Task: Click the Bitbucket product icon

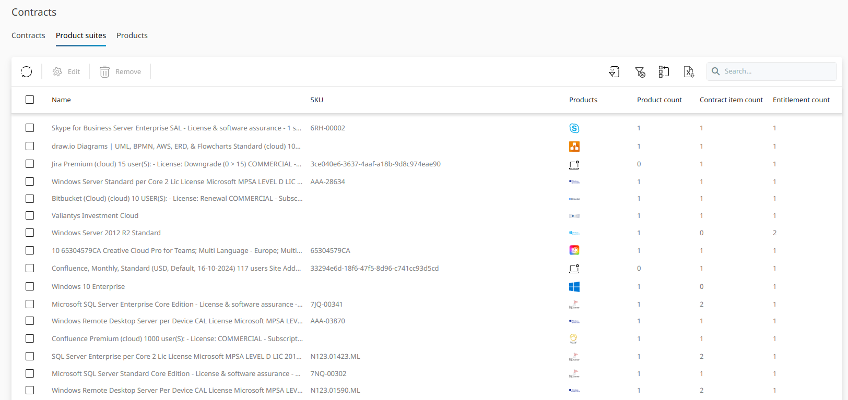Action: 574,199
